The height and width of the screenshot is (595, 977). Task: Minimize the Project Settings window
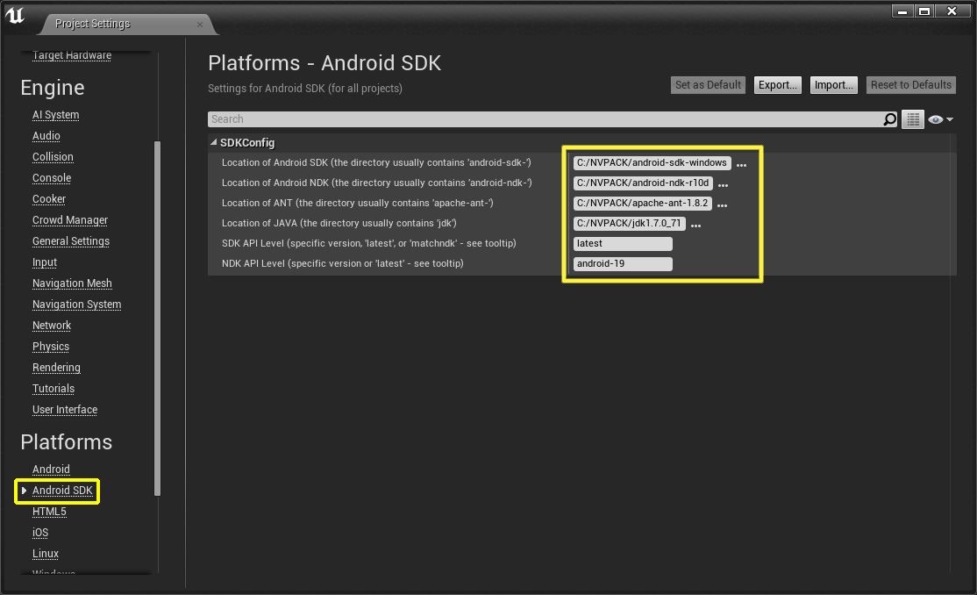point(902,11)
